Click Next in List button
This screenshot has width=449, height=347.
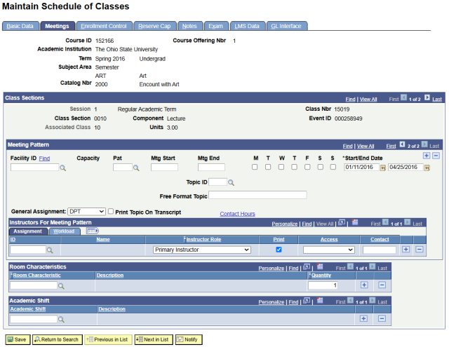click(154, 339)
